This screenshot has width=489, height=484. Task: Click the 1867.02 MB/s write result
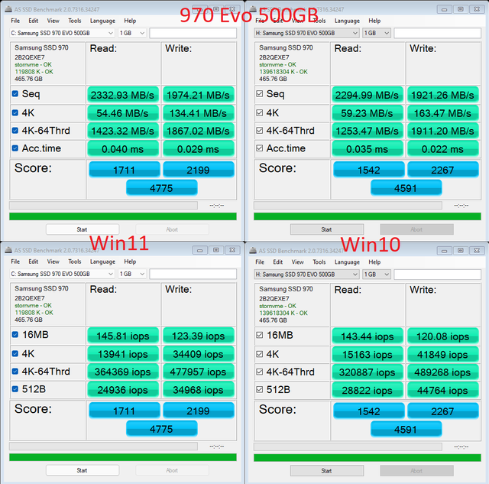(x=199, y=131)
